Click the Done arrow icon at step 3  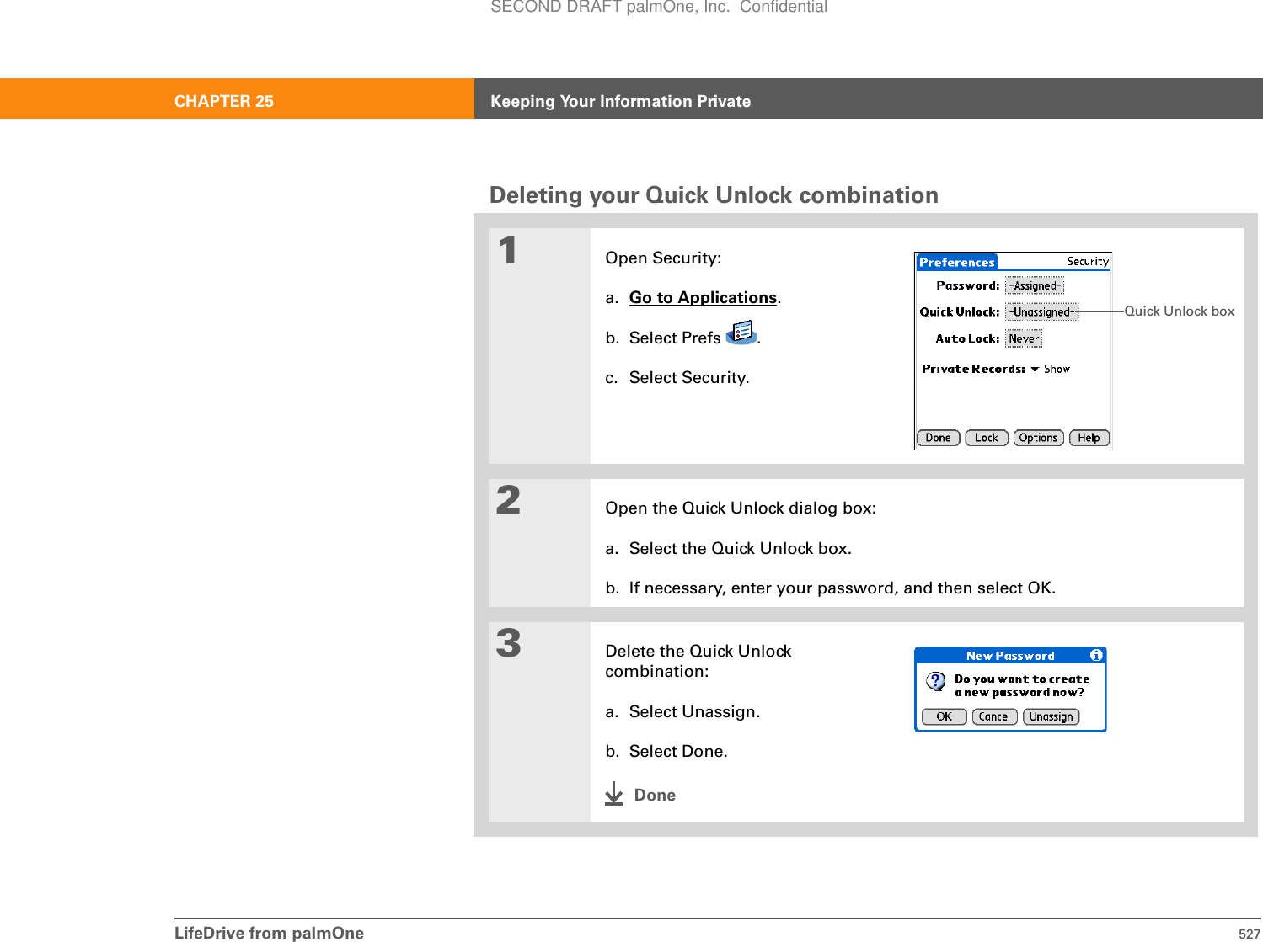614,794
